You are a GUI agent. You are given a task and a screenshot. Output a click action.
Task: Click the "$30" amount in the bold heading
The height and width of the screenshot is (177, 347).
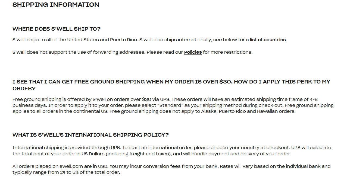225,82
